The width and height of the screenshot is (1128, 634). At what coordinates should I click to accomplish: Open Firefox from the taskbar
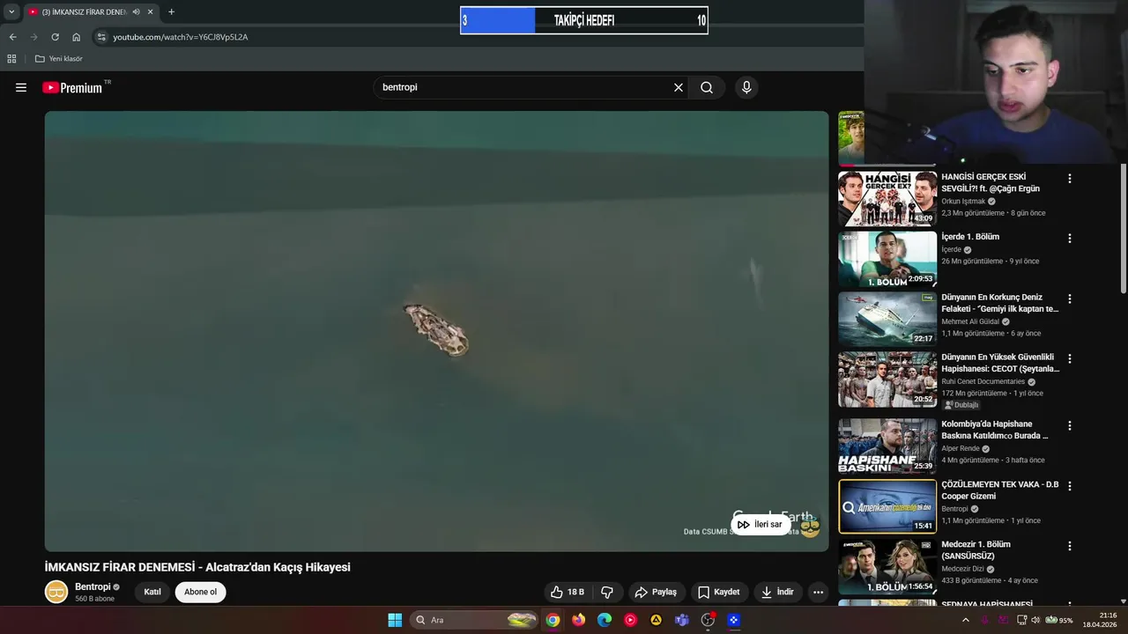pyautogui.click(x=578, y=620)
